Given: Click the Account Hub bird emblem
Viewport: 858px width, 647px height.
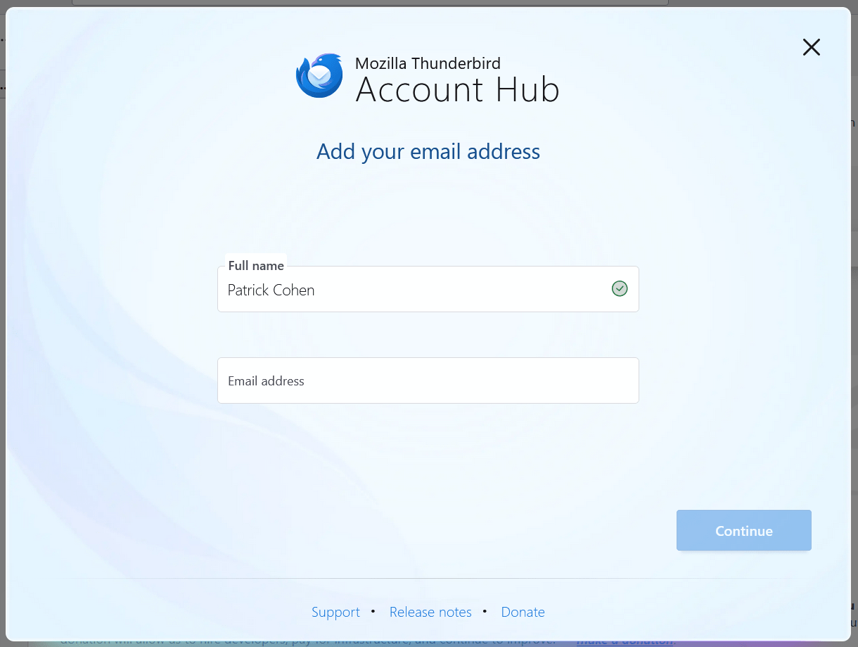Looking at the screenshot, I should pyautogui.click(x=319, y=75).
